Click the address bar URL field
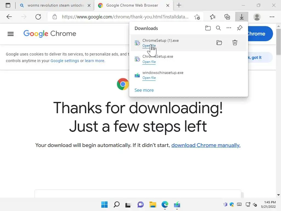 [x=125, y=17]
